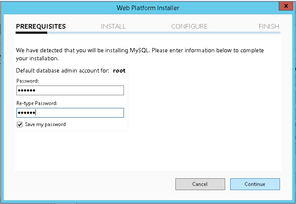Select the PREREQUISITES step heading
Image resolution: width=296 pixels, height=204 pixels.
tap(41, 27)
